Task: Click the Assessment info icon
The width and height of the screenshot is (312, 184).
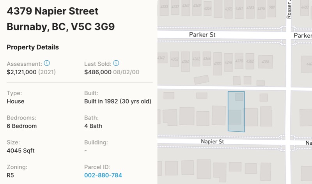Action: (47, 63)
